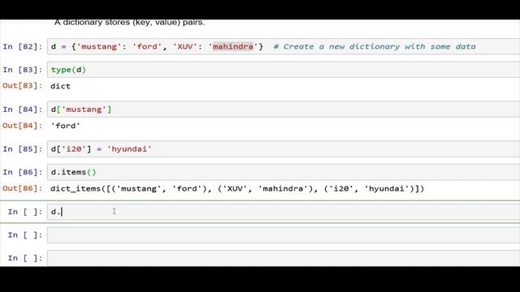Click the 'XUV' key in cell 82
Screen dimensions: 520x292
coord(185,46)
